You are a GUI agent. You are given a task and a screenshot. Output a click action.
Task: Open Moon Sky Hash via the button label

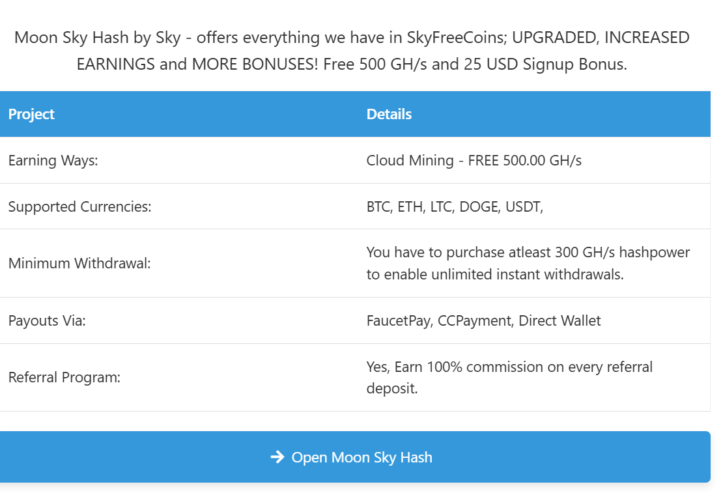[x=361, y=457]
